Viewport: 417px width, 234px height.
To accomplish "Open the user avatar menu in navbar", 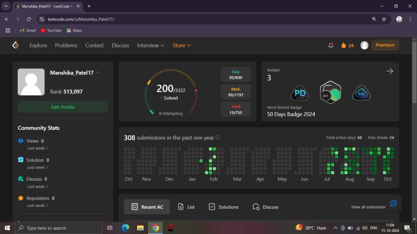I will click(364, 45).
